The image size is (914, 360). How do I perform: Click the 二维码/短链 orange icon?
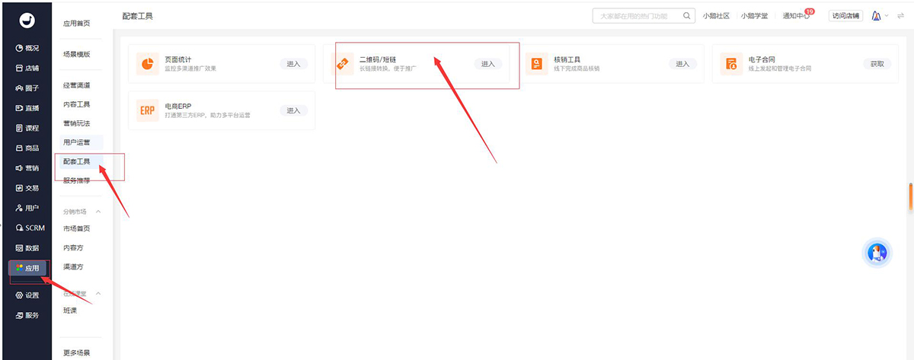click(343, 65)
